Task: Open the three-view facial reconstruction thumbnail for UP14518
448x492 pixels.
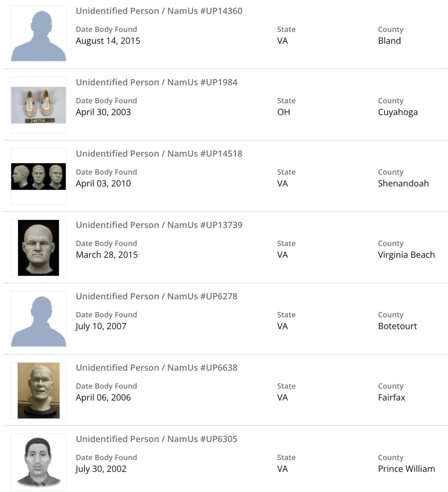Action: pyautogui.click(x=38, y=176)
